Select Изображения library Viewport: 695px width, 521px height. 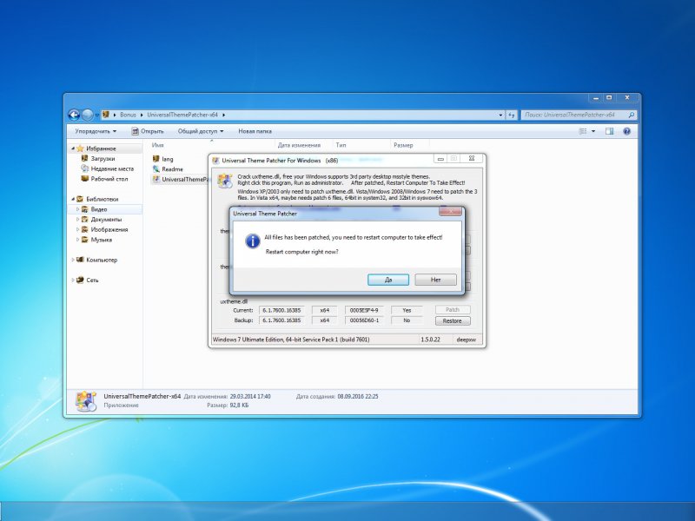coord(109,229)
